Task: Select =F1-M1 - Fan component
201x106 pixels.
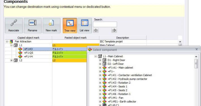Action: [116, 98]
